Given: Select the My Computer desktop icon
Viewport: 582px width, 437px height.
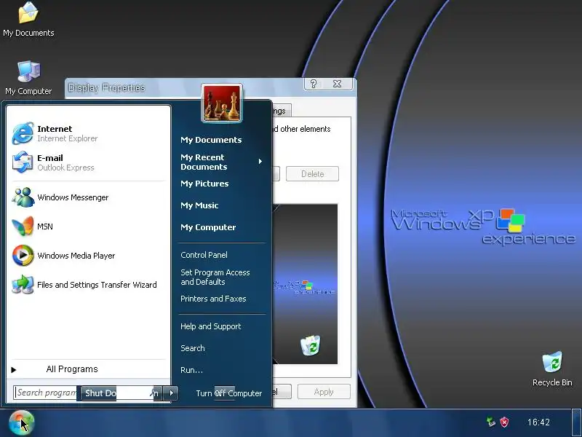Looking at the screenshot, I should tap(28, 78).
